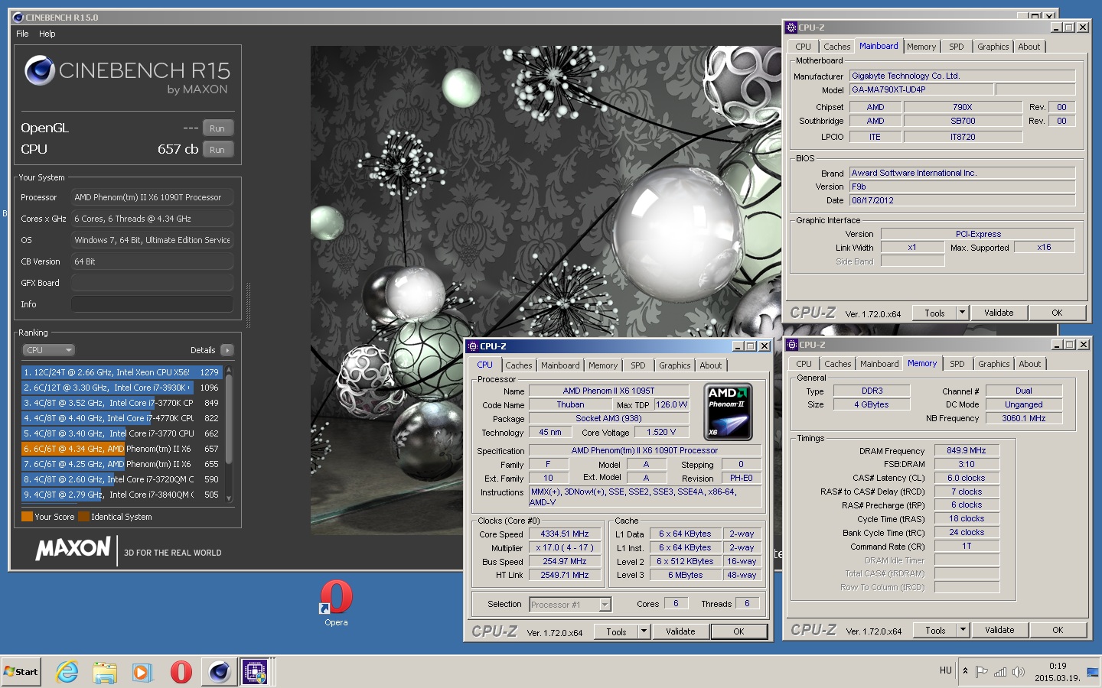This screenshot has height=688, width=1102.
Task: Expand ranking Details arrow
Action: tap(227, 350)
